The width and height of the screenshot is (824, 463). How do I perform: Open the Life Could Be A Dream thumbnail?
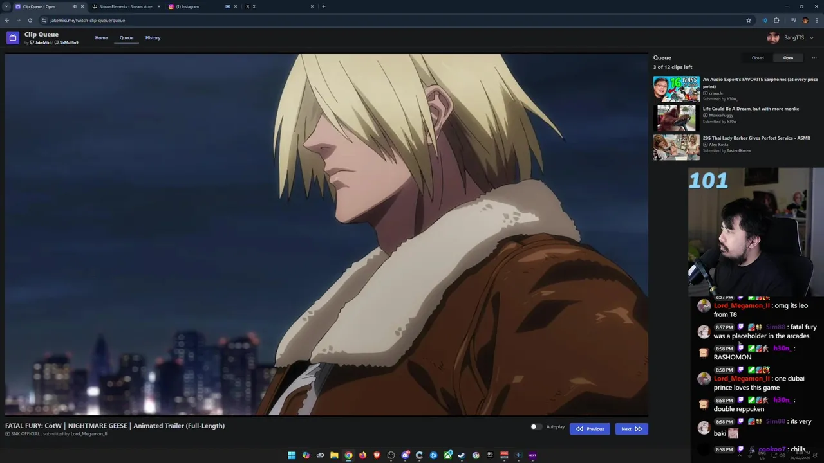pos(676,118)
